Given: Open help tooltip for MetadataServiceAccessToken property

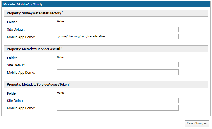Looking at the screenshot, I should point(70,83).
